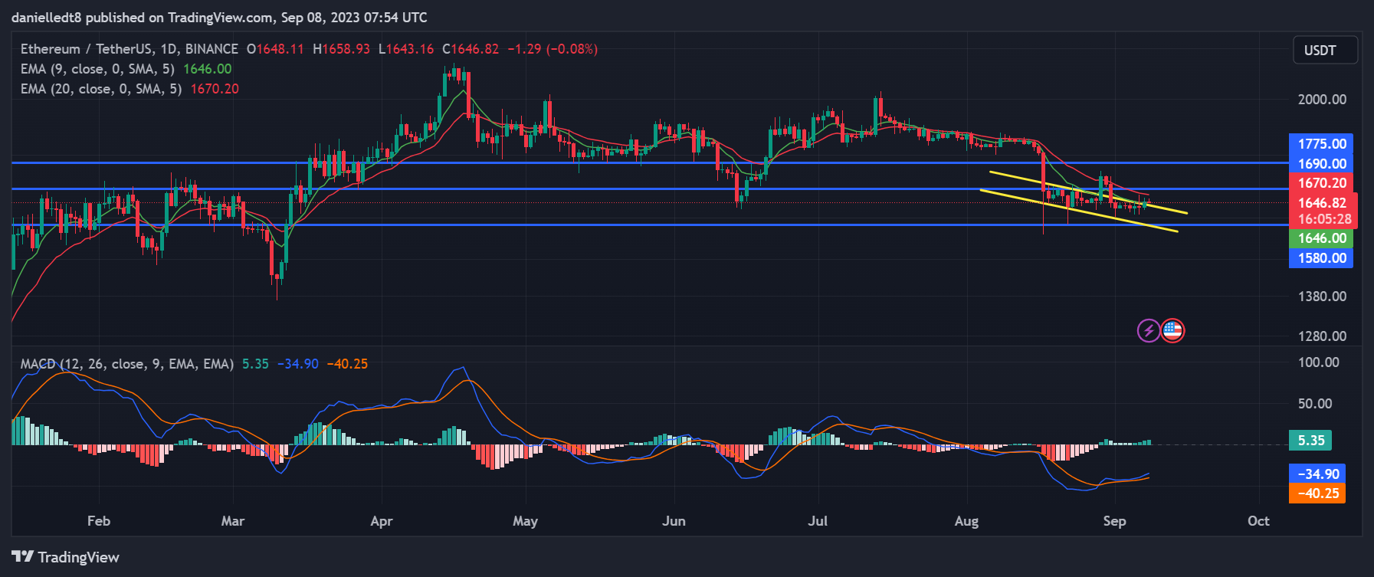
Task: Click the orange -40.25 signal label
Action: tap(1317, 493)
